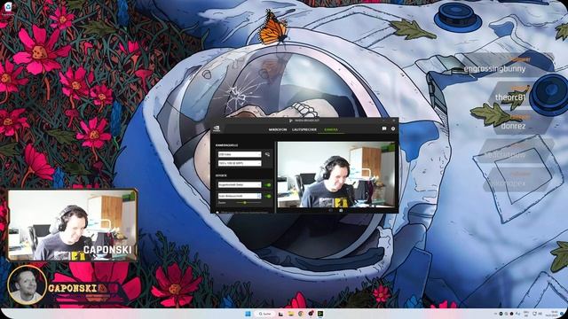The width and height of the screenshot is (568, 319).
Task: Open the taskbar clock and date
Action: pos(552,314)
